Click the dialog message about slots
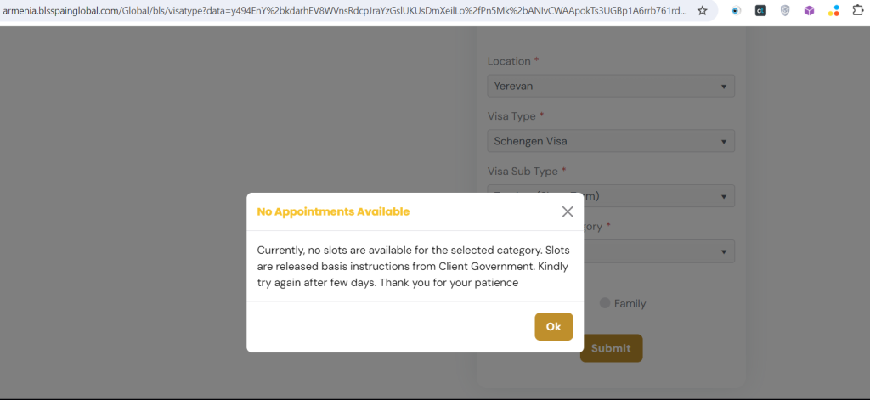 (414, 267)
